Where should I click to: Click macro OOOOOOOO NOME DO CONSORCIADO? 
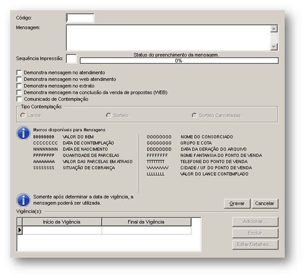pos(190,137)
